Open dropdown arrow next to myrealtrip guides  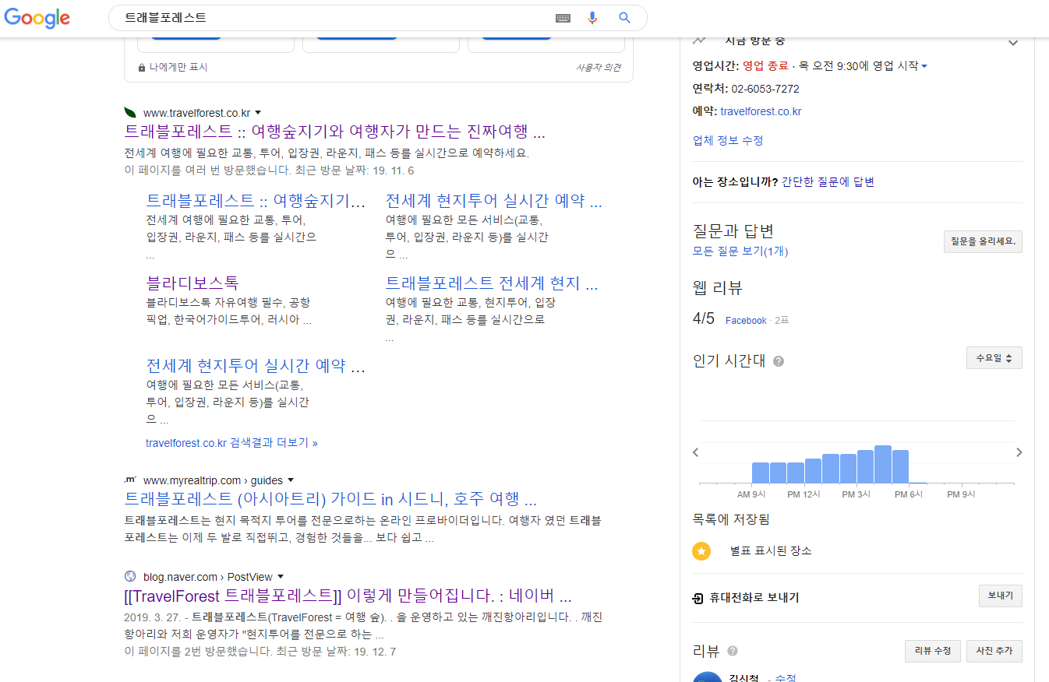[291, 480]
